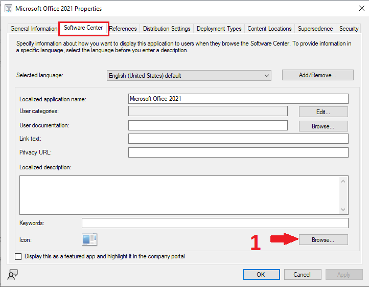
Task: Open the References tab
Action: 123,29
